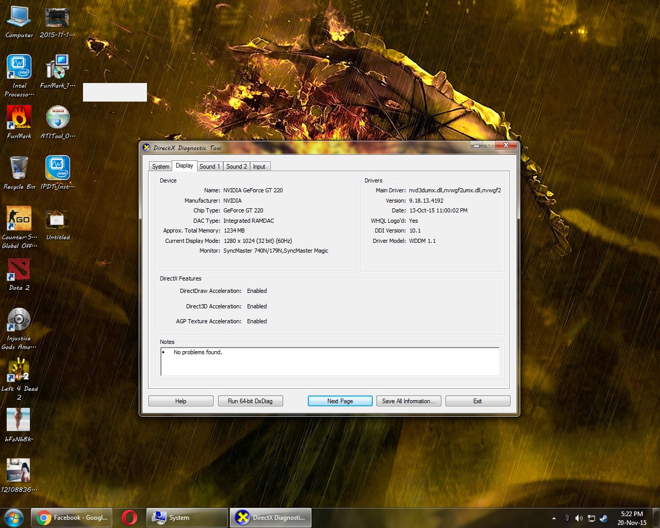This screenshot has height=528, width=660.
Task: Click the WHQL Logo'd value "Yes"
Action: [x=414, y=221]
